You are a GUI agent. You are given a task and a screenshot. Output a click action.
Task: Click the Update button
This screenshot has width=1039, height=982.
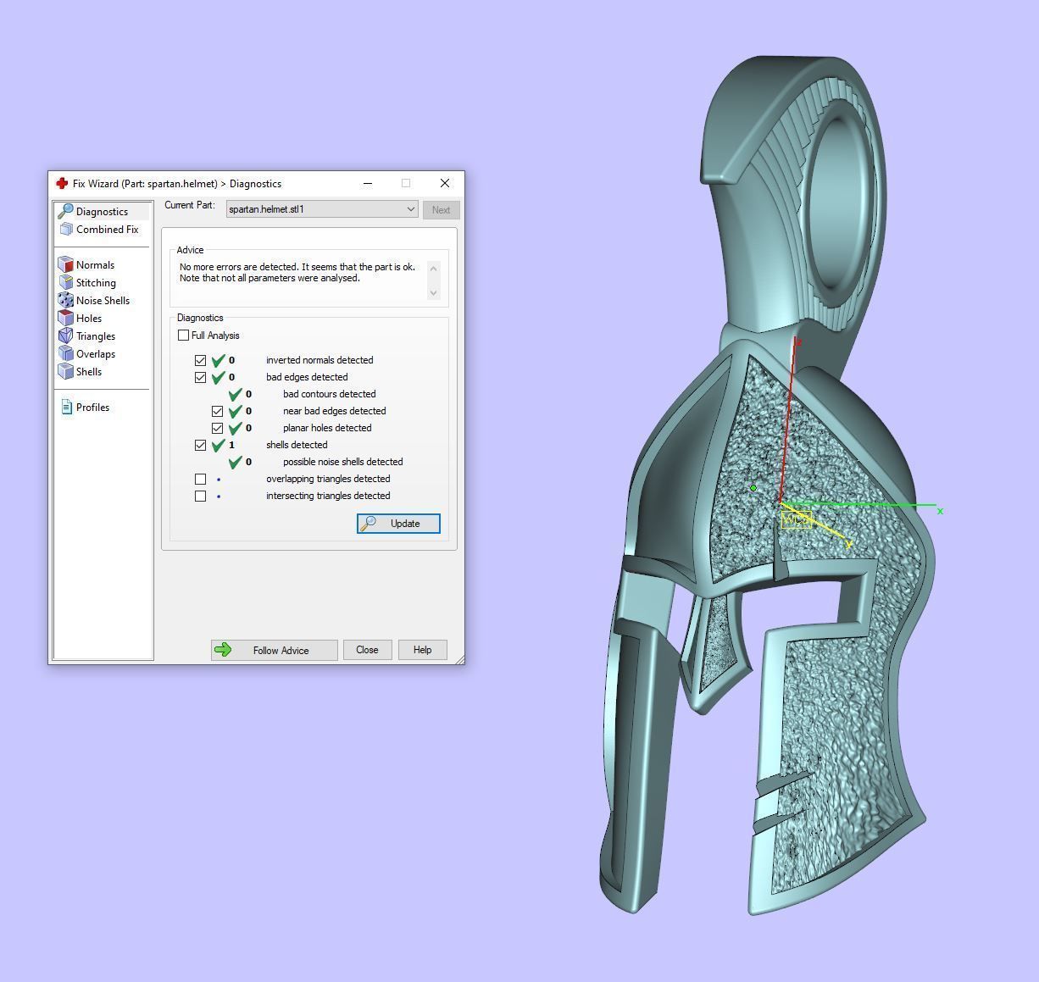[398, 524]
